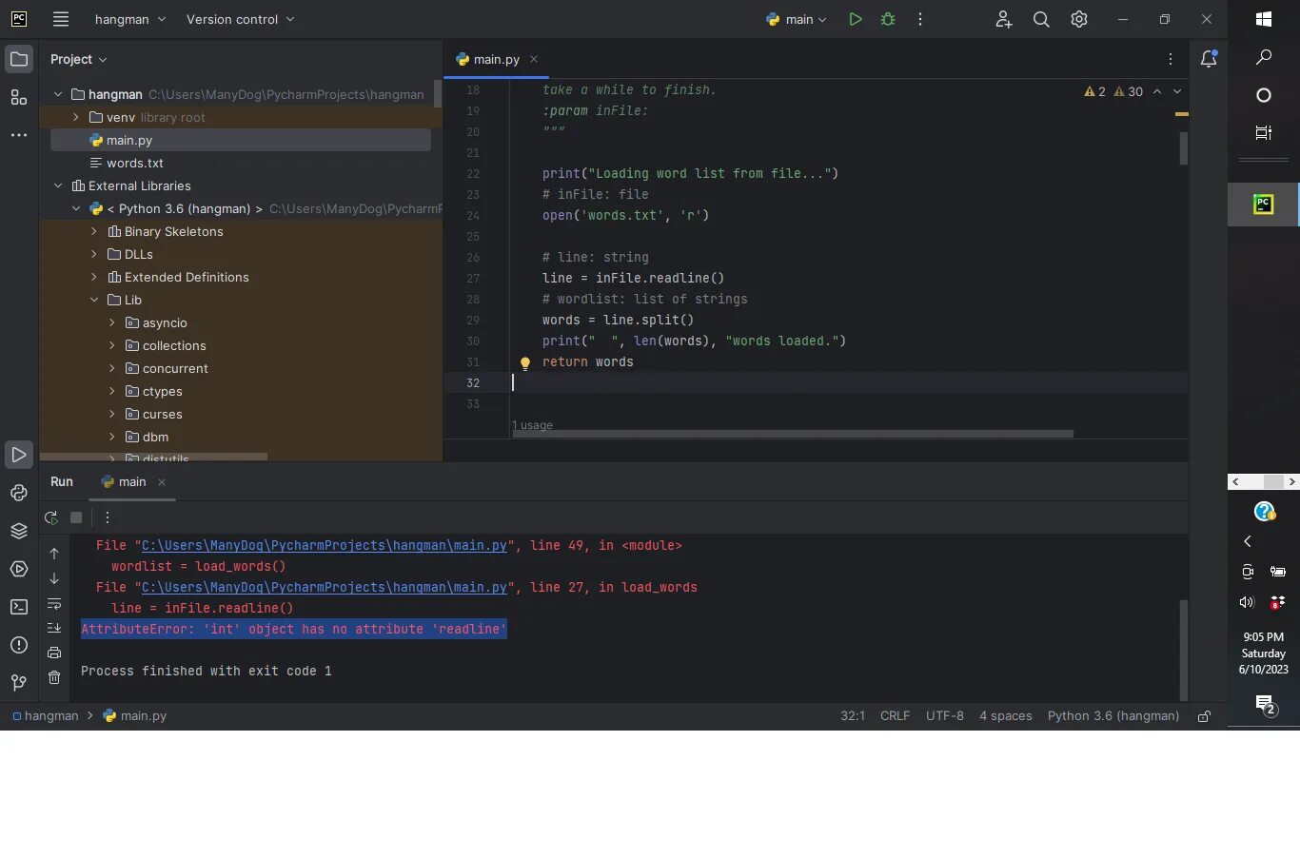Viewport: 1300px width, 858px height.
Task: Click the editor horizontal scrollbar
Action: click(793, 434)
